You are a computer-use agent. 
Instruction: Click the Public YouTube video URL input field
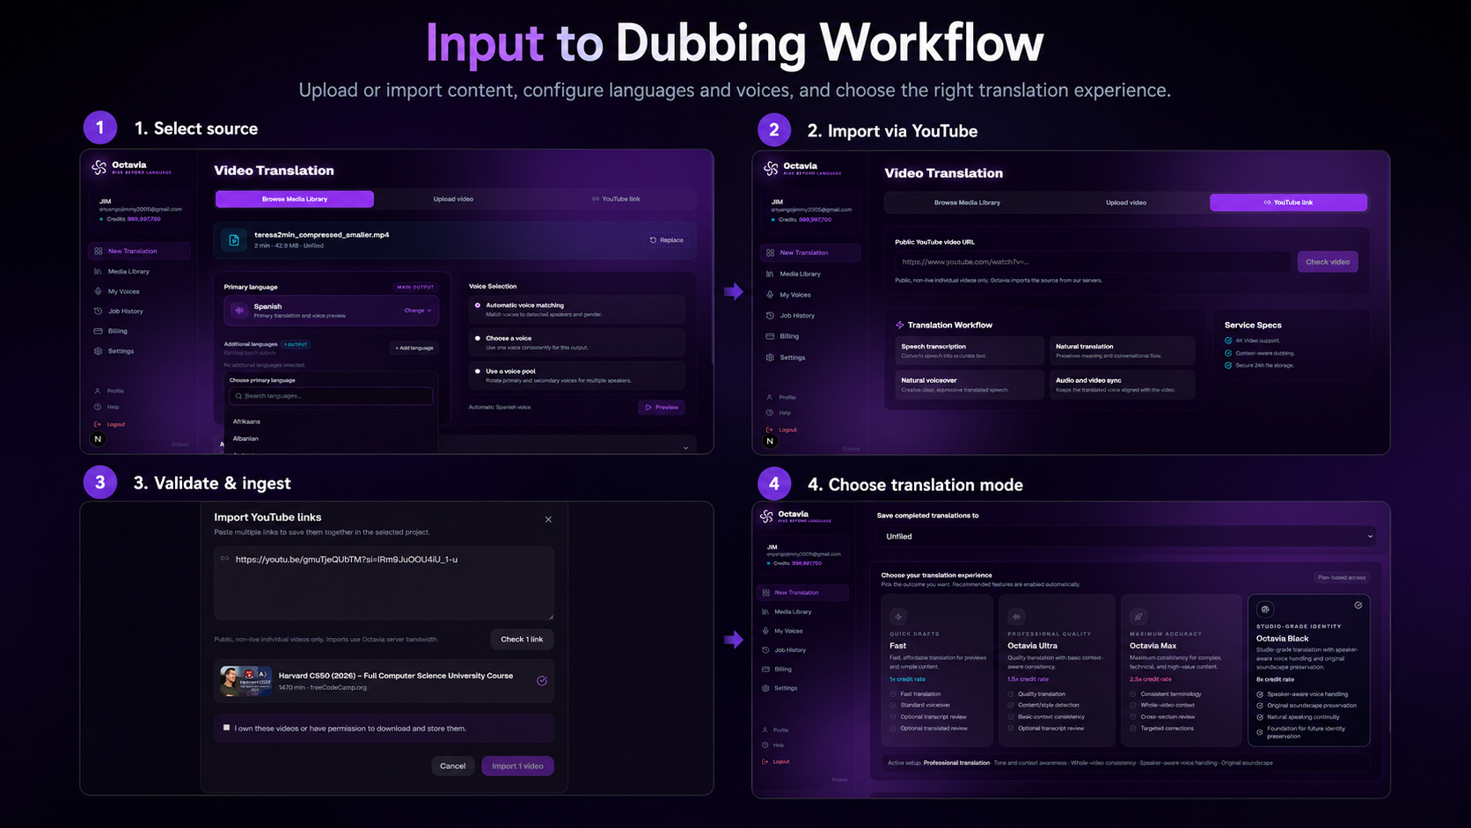coord(1094,262)
